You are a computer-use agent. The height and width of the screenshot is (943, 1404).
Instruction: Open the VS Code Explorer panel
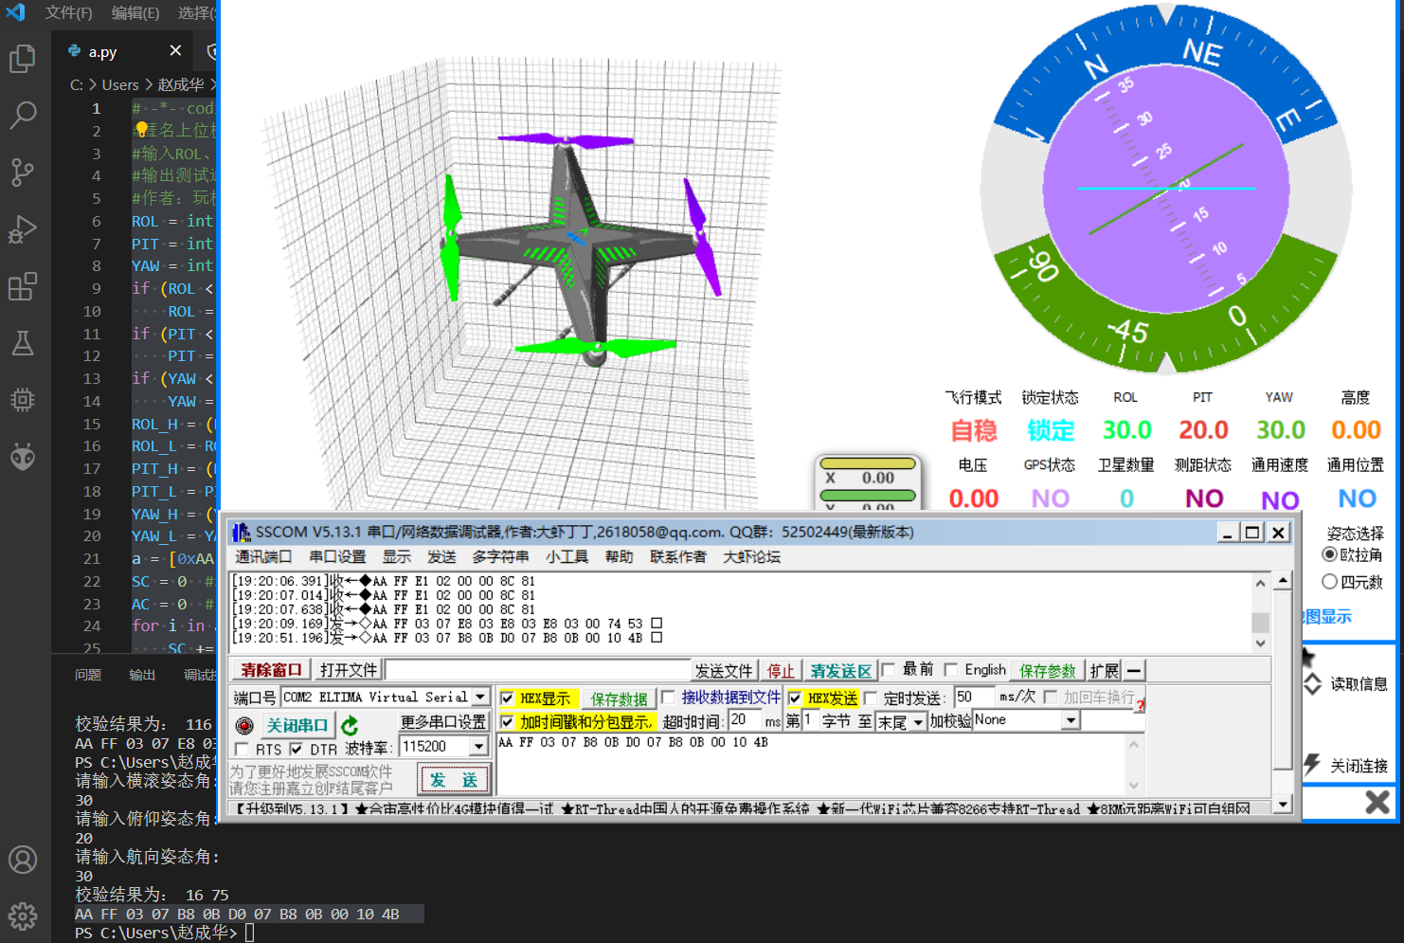23,59
